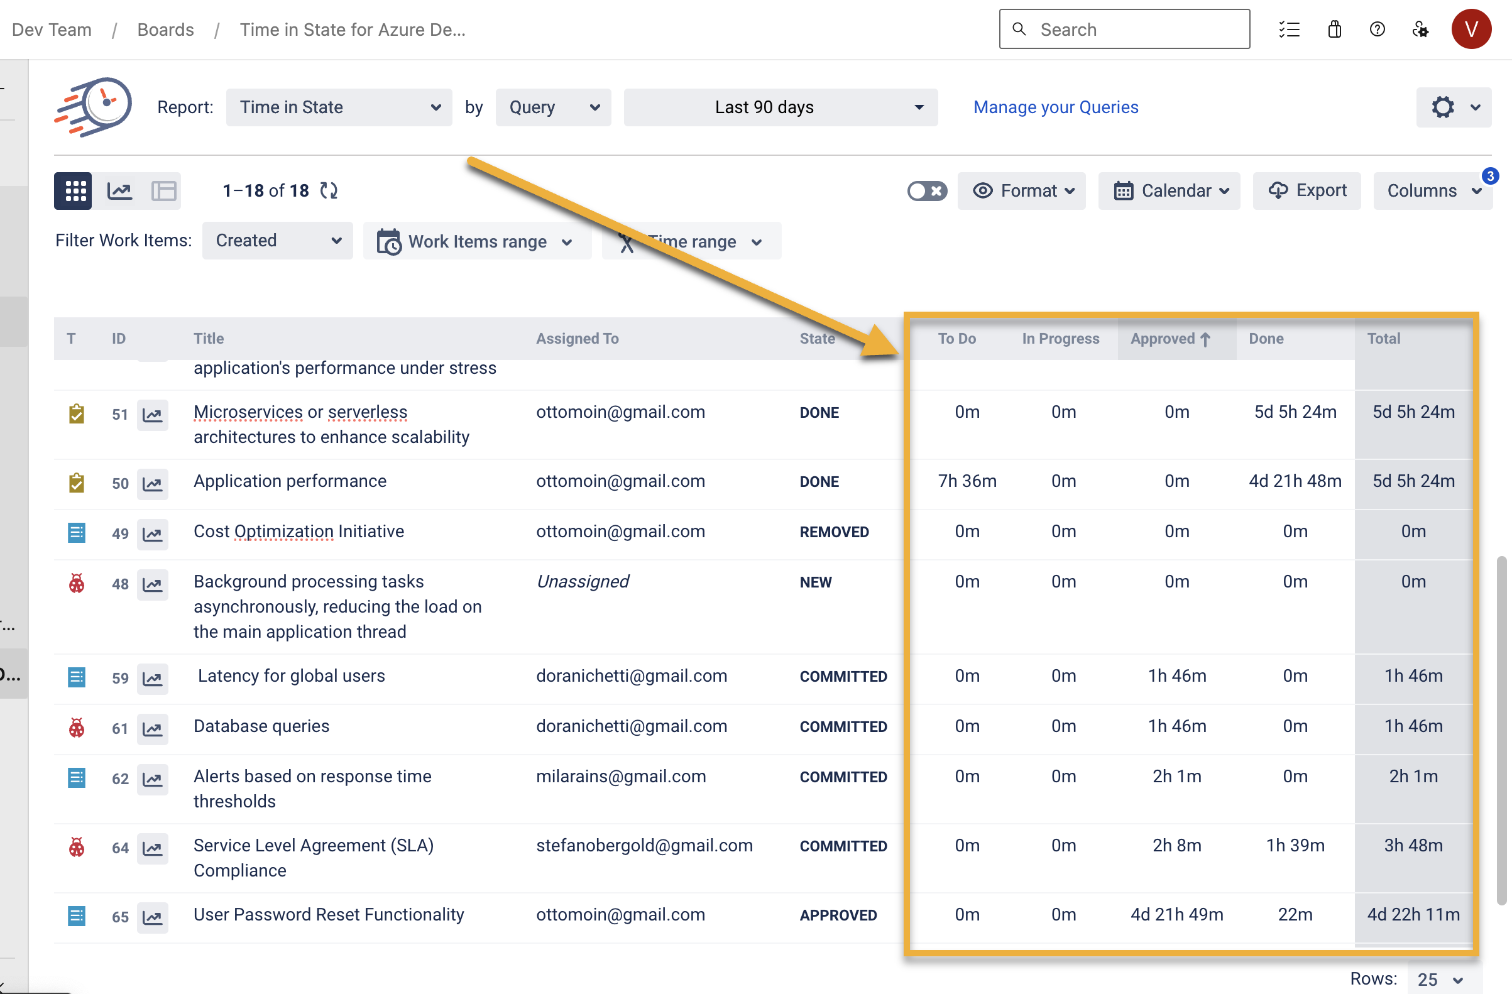Screen dimensions: 1512x994
Task: Open the marketplace shopping bag icon
Action: tap(1334, 29)
